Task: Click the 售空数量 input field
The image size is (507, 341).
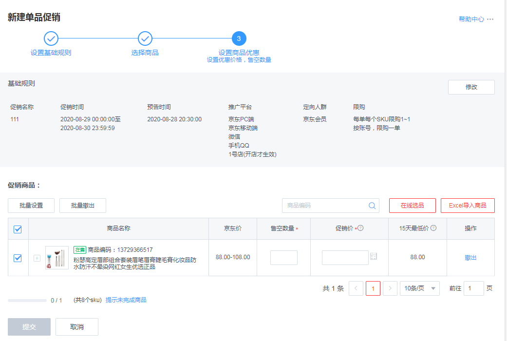Action: click(x=284, y=257)
